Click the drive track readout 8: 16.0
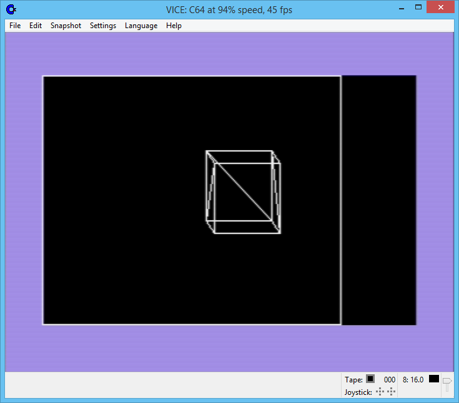Screen dimensions: 459x403 413,380
